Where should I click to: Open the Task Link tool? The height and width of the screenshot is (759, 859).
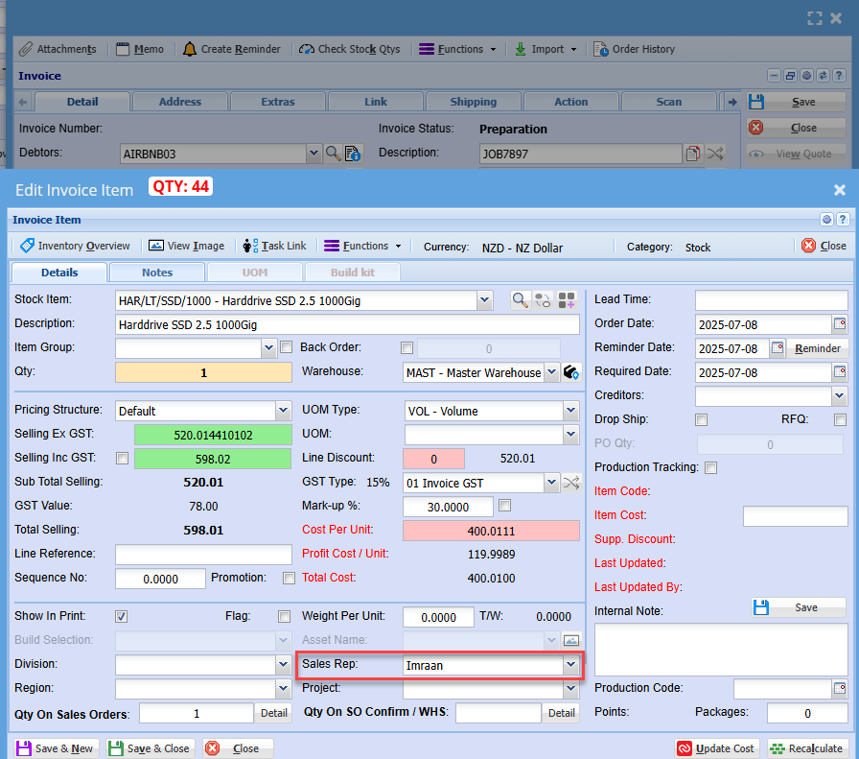click(274, 246)
